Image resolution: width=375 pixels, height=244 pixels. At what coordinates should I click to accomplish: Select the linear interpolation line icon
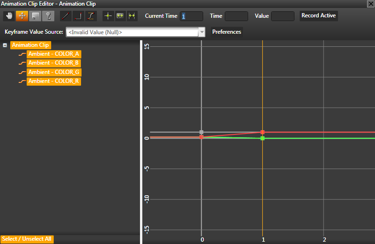(66, 16)
